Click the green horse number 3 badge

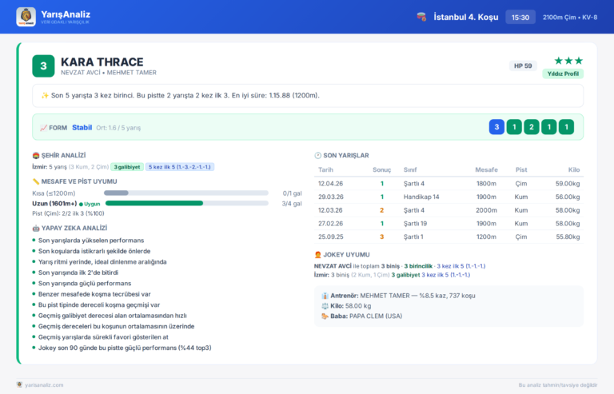point(43,66)
